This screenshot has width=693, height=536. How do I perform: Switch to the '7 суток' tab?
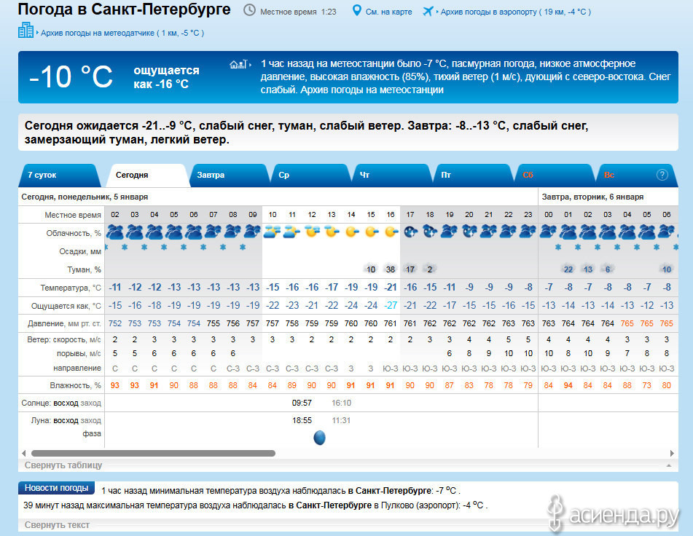pyautogui.click(x=42, y=175)
